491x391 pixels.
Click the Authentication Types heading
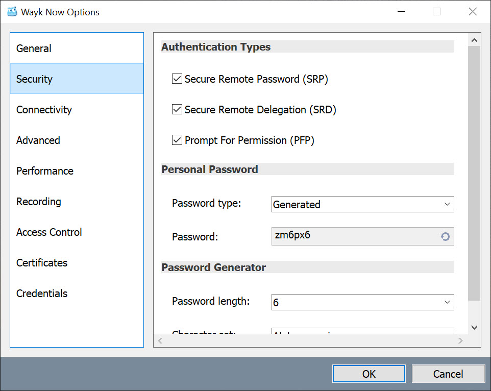[216, 46]
